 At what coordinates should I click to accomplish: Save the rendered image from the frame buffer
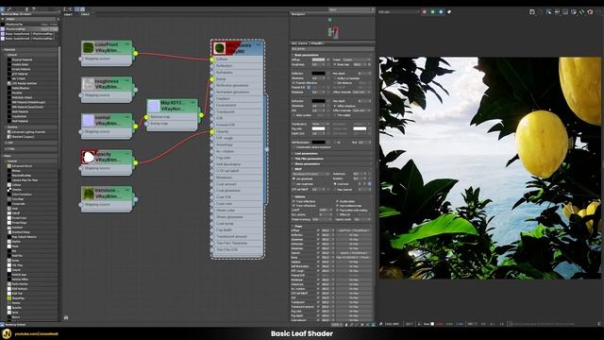click(532, 12)
